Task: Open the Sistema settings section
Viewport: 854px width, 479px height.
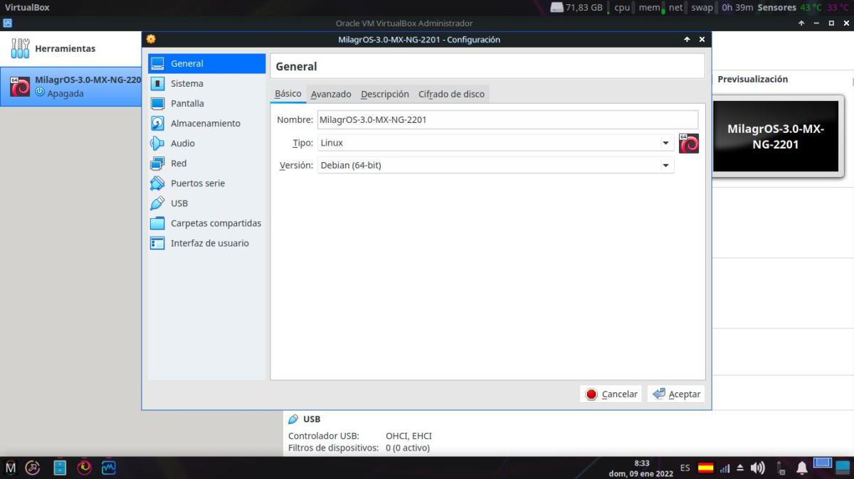Action: click(186, 83)
